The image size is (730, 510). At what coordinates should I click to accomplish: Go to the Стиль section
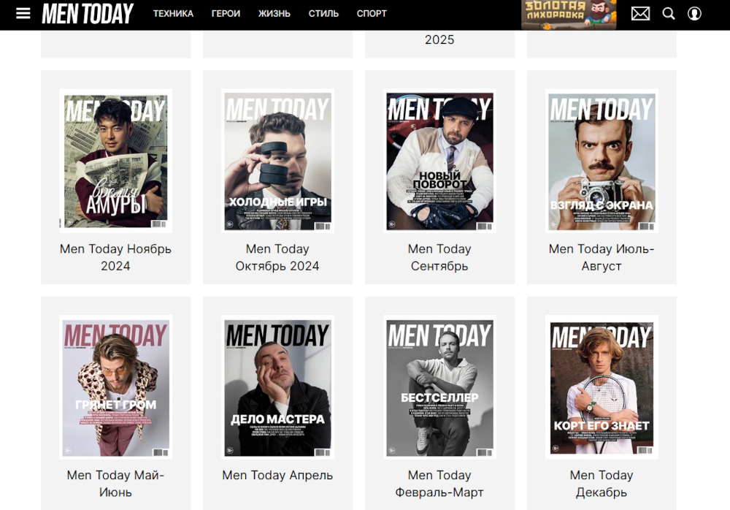pyautogui.click(x=323, y=14)
